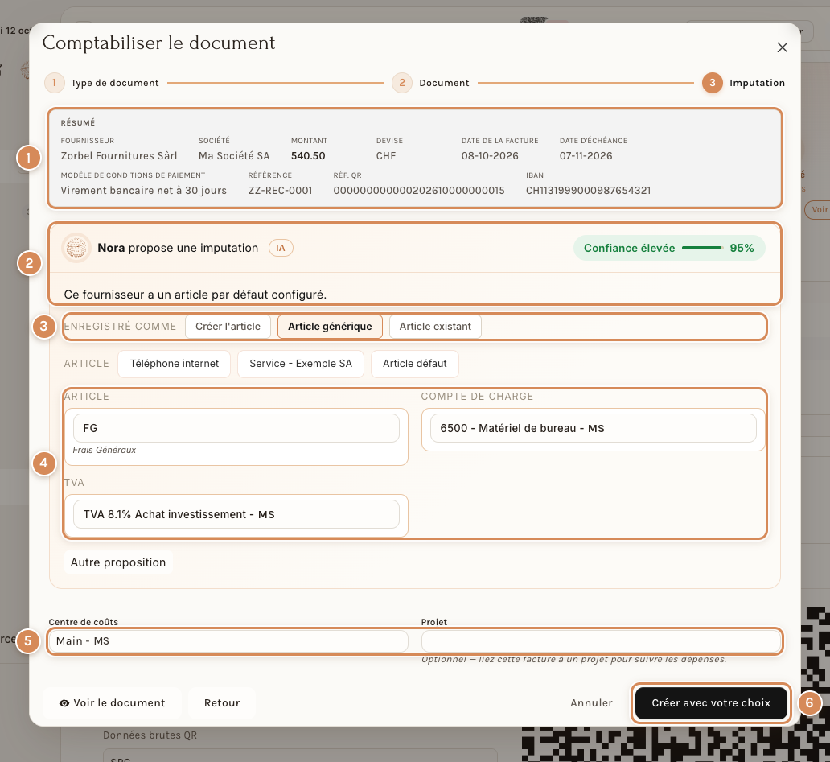Click the Frais Généraux description text

point(105,450)
